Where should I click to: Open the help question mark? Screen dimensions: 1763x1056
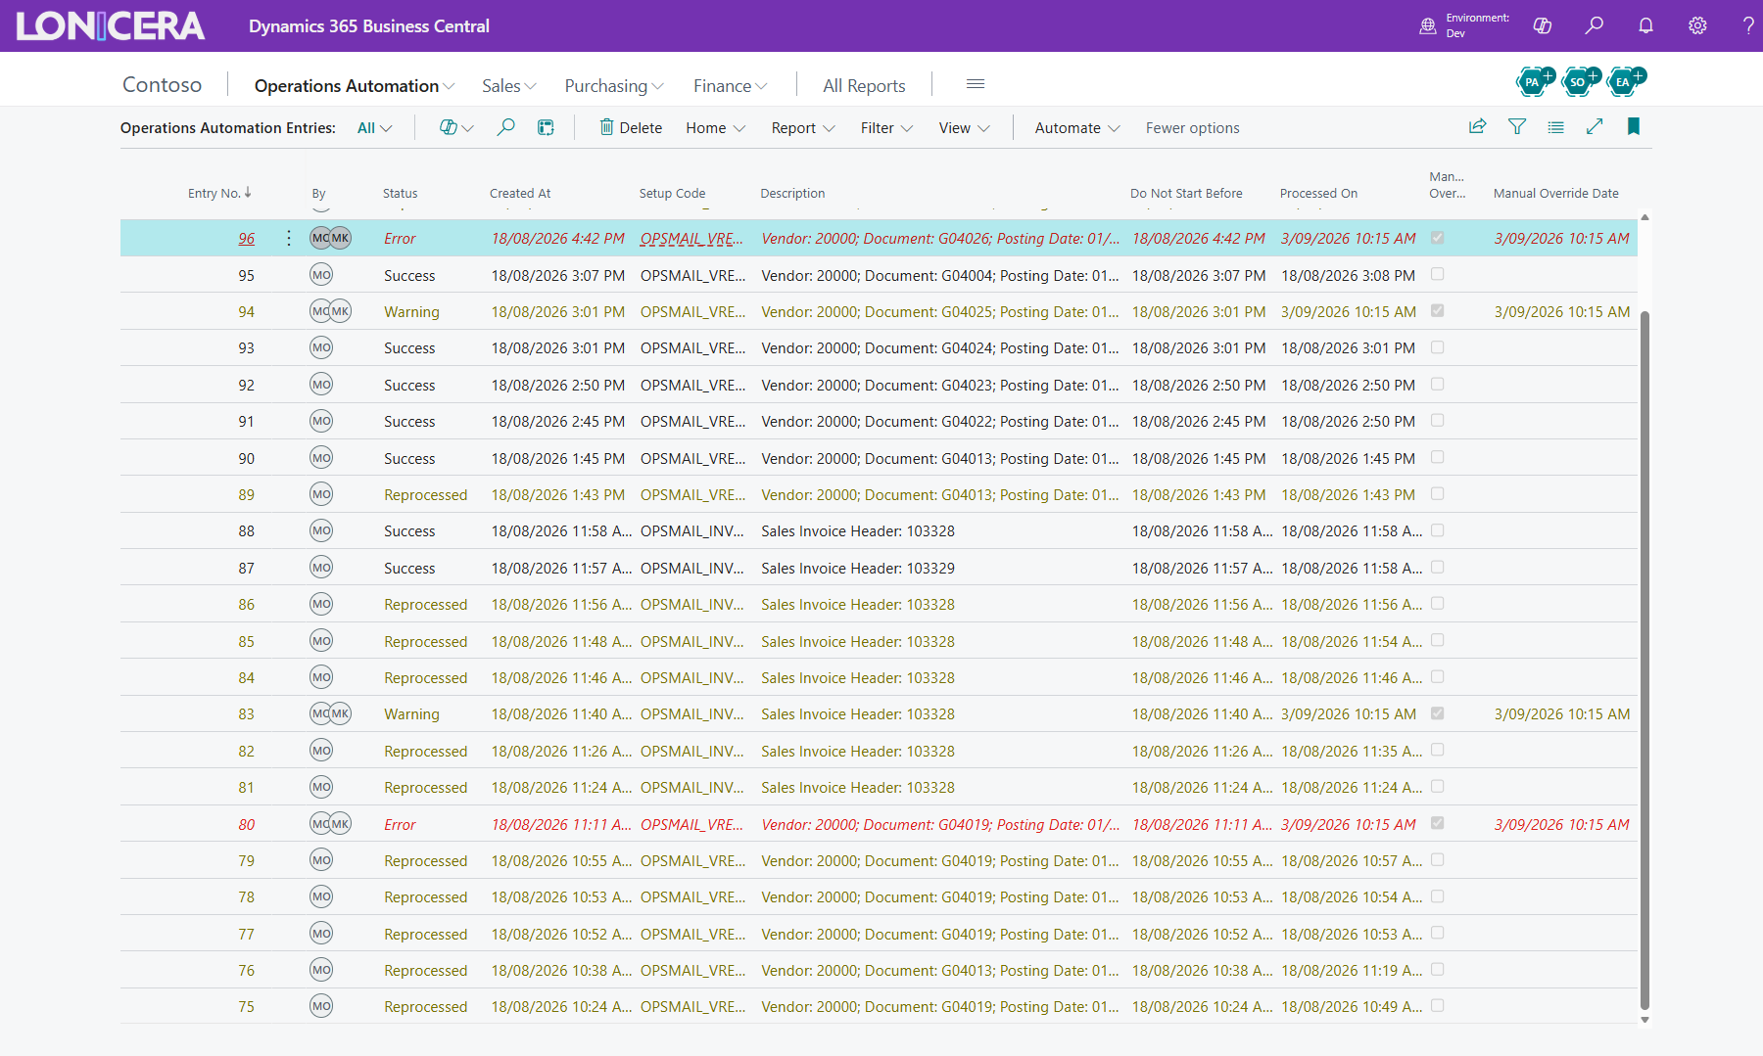coord(1748,26)
